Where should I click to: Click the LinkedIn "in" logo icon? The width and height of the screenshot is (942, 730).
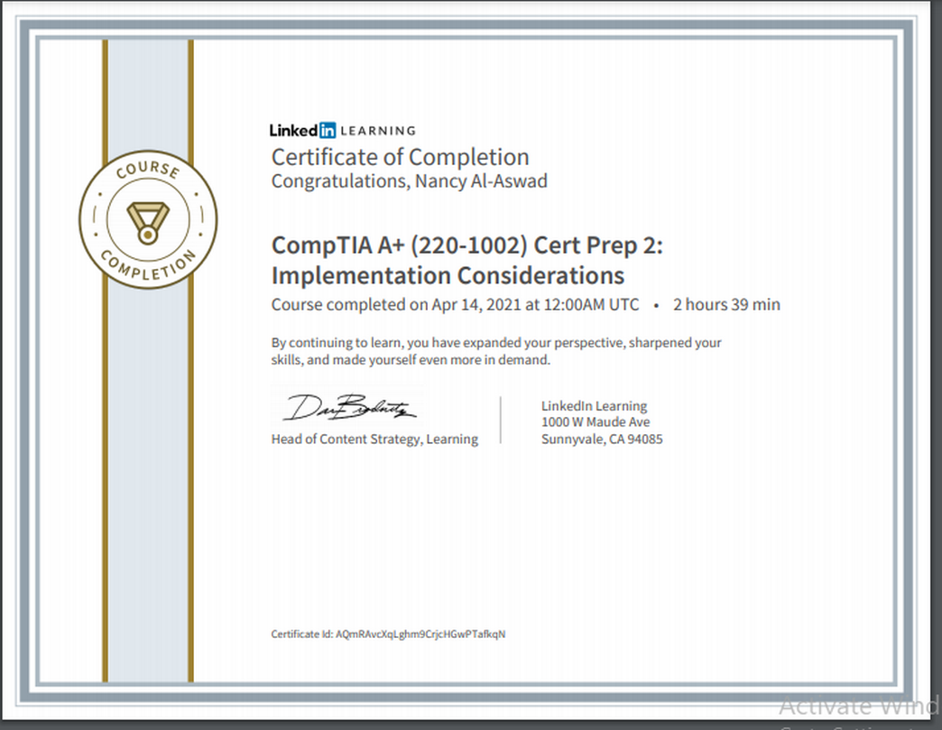coord(328,130)
